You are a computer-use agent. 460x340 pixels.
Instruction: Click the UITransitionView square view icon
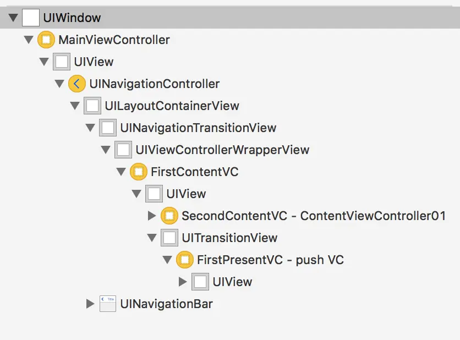(169, 238)
